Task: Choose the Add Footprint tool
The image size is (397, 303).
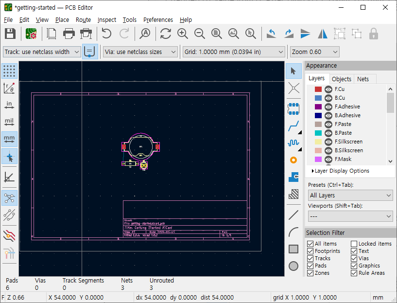Action: 293,109
